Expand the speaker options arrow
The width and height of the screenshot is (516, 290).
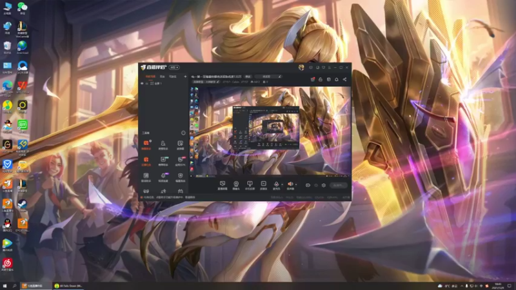[296, 184]
